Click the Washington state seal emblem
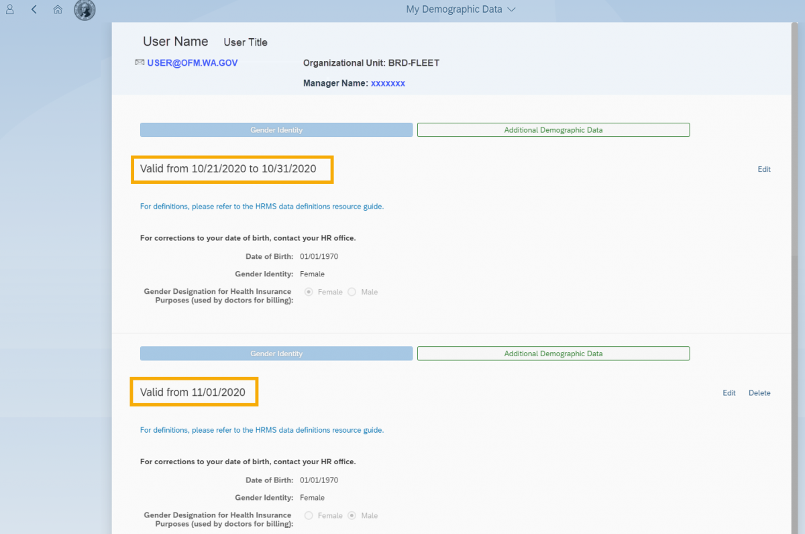The width and height of the screenshot is (805, 534). (x=84, y=9)
